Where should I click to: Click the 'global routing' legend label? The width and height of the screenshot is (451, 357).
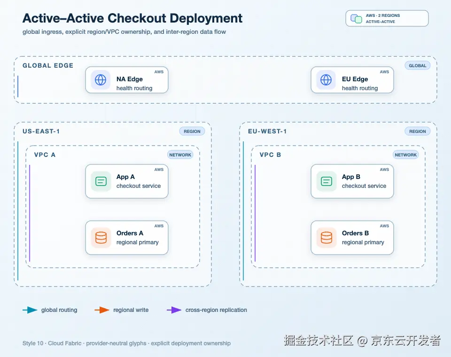59,310
